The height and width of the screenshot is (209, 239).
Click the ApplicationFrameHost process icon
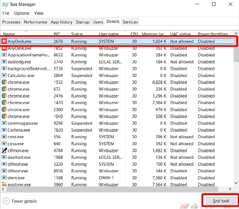[4, 55]
